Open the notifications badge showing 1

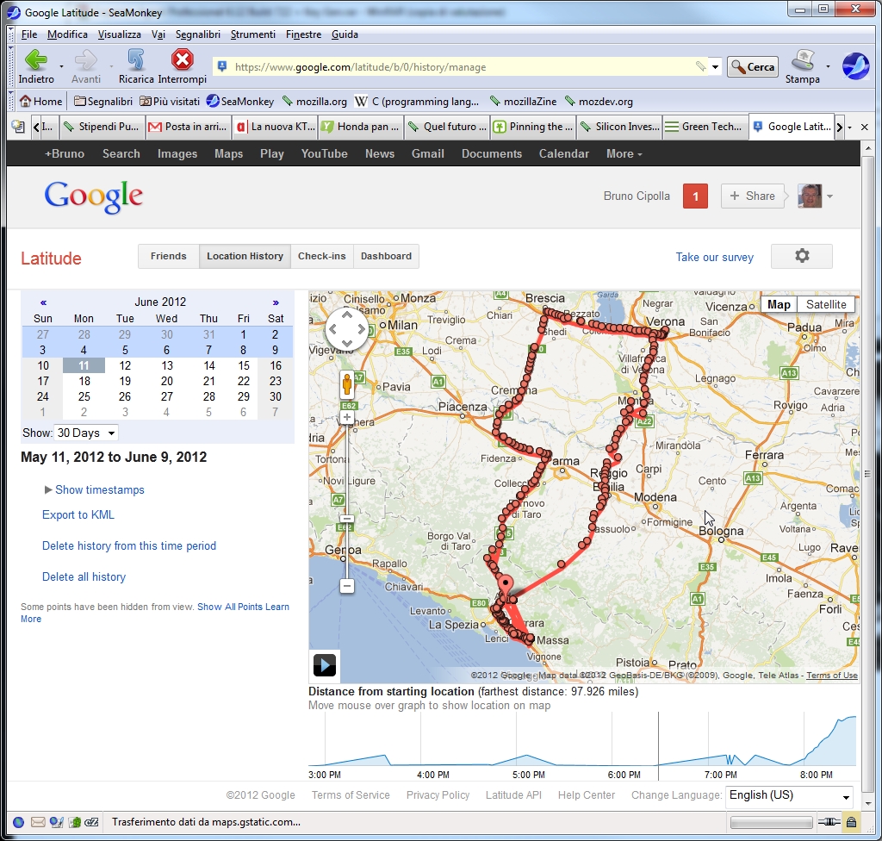pos(695,196)
